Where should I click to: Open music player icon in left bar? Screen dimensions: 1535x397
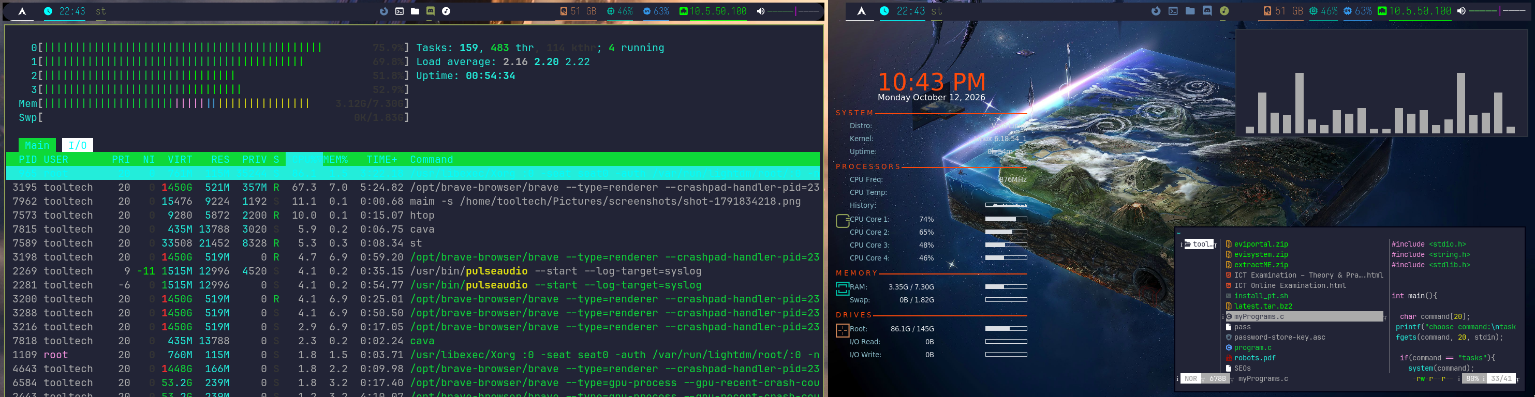coord(446,11)
